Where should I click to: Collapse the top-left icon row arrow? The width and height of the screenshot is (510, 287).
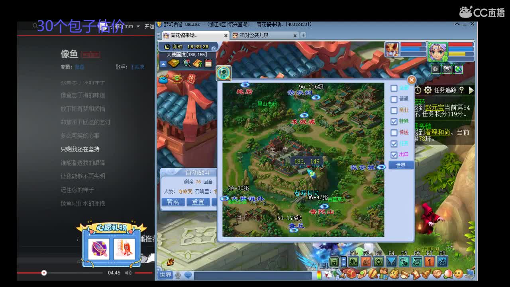tap(163, 64)
